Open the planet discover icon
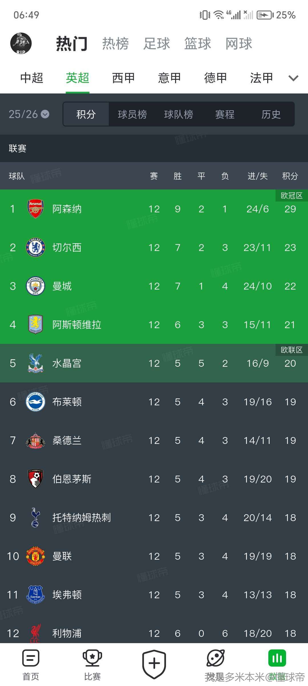The image size is (308, 686). tap(216, 659)
